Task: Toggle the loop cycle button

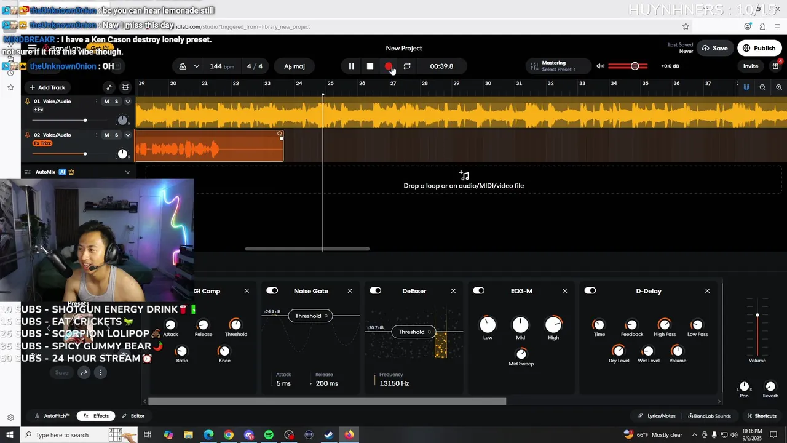Action: coord(406,66)
